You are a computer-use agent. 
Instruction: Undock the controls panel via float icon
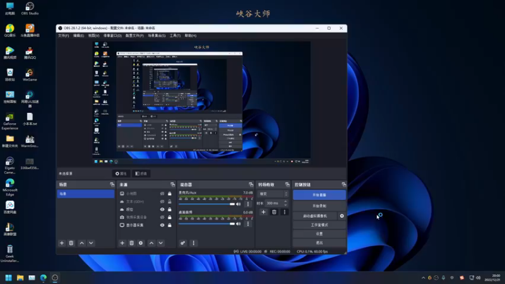pyautogui.click(x=343, y=184)
